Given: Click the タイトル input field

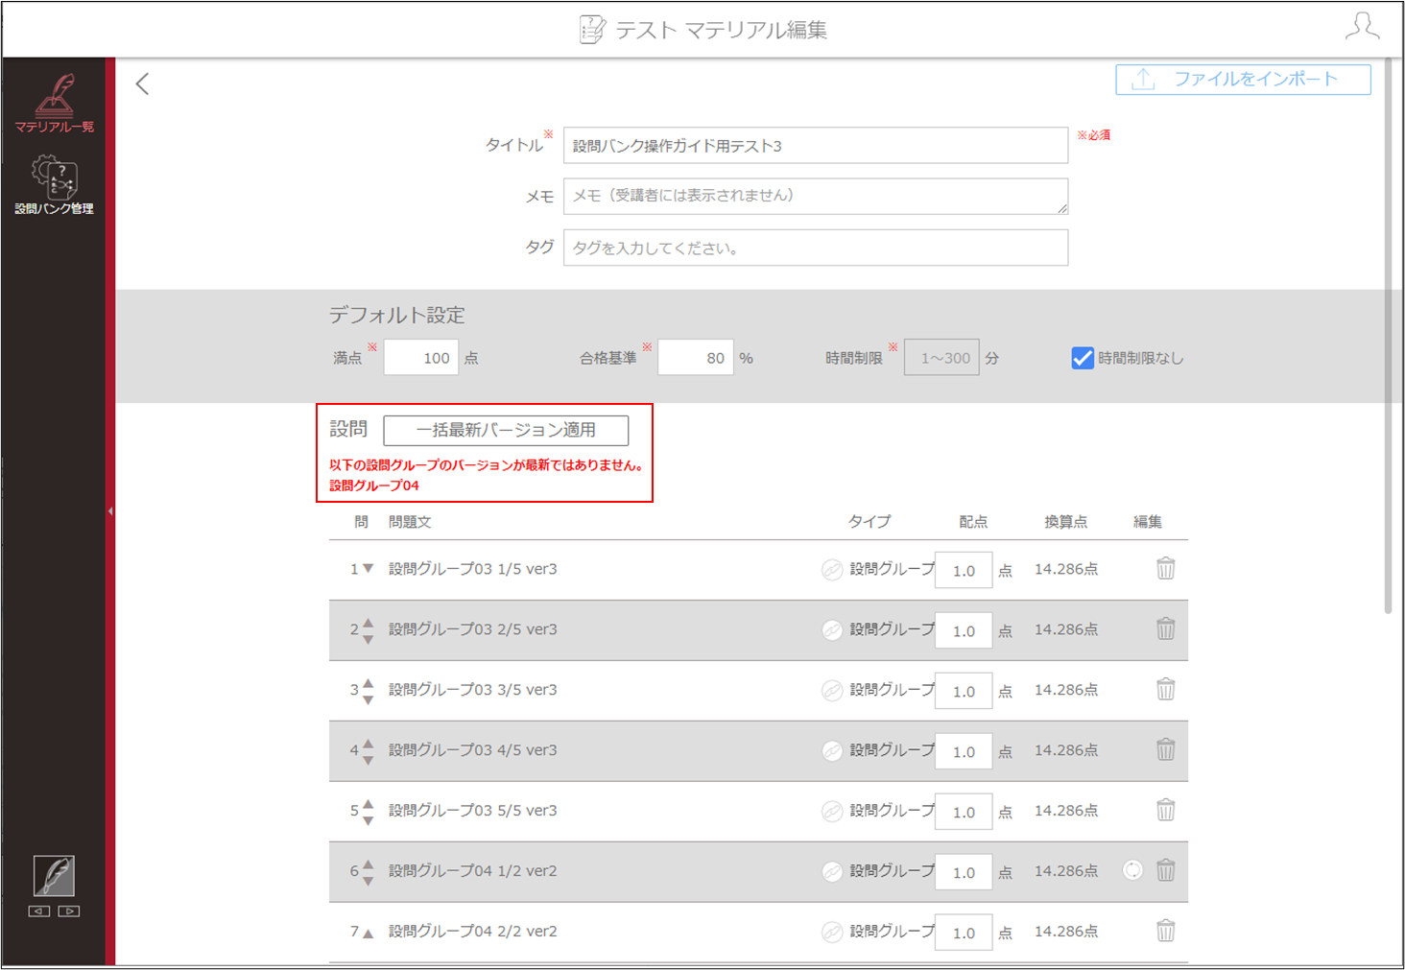Looking at the screenshot, I should (x=816, y=146).
